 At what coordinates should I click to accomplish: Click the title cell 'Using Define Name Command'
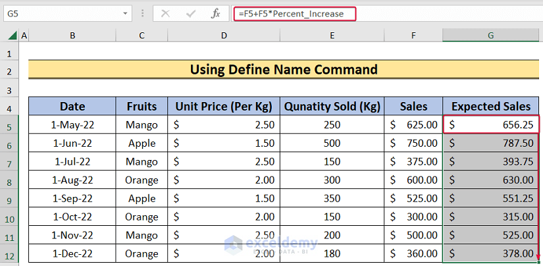284,69
